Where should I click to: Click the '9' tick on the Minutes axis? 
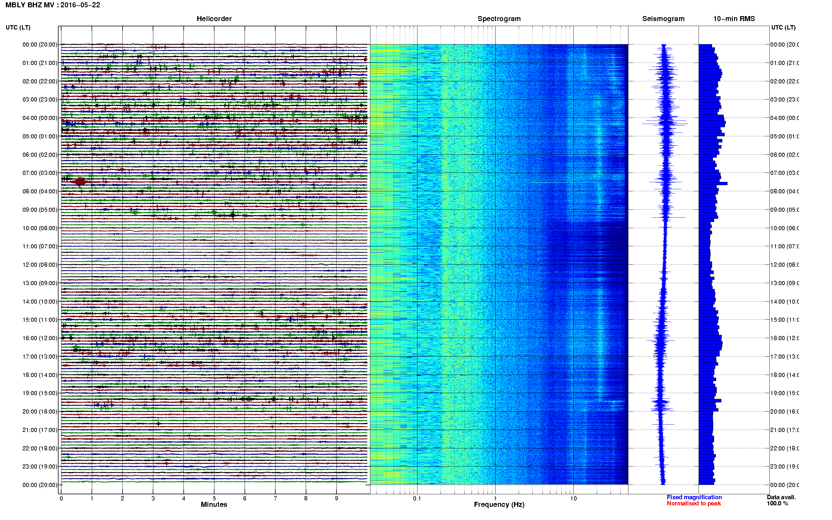336,498
